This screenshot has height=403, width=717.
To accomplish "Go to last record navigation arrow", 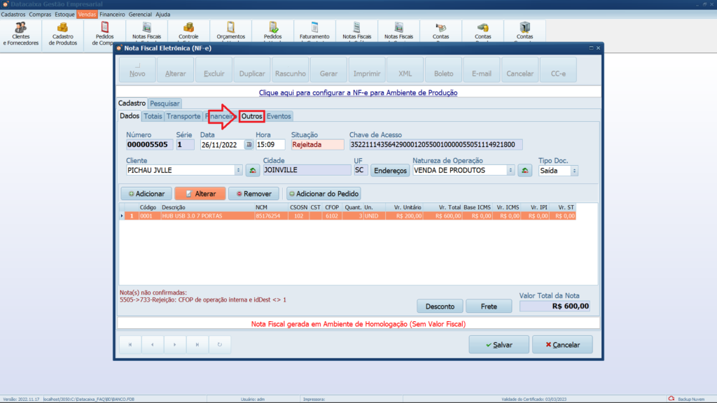I will pos(197,344).
